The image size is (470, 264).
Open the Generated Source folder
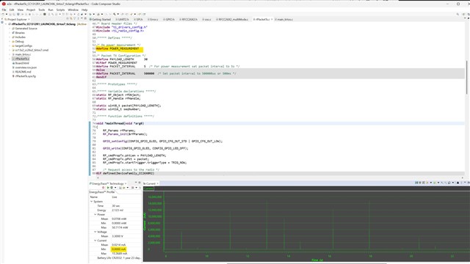26,29
